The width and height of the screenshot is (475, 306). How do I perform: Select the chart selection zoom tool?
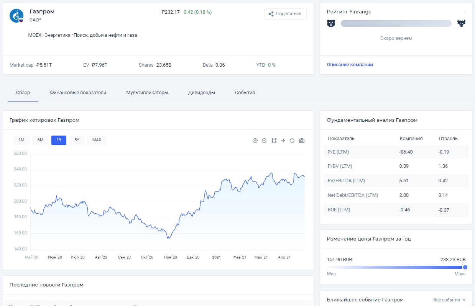[x=274, y=141]
